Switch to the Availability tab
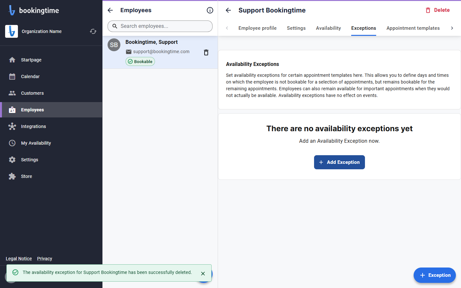The height and width of the screenshot is (288, 461). coord(328,28)
